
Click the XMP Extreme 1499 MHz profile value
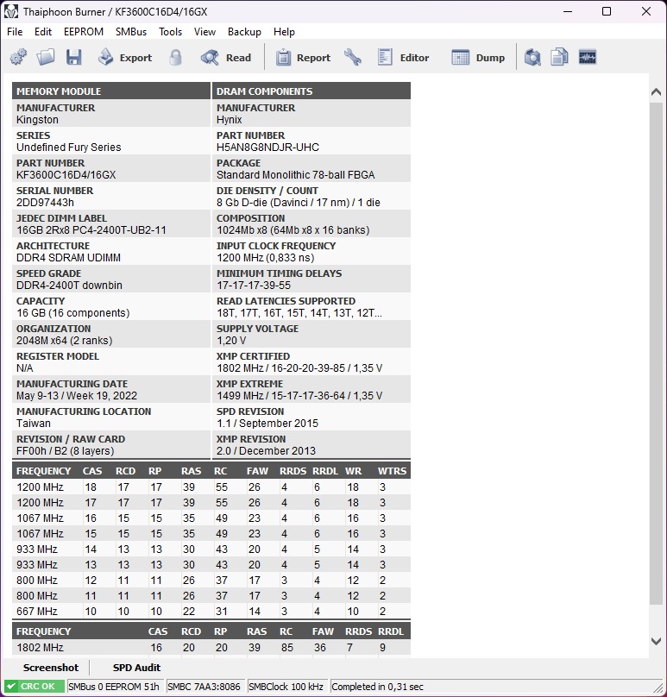point(299,396)
